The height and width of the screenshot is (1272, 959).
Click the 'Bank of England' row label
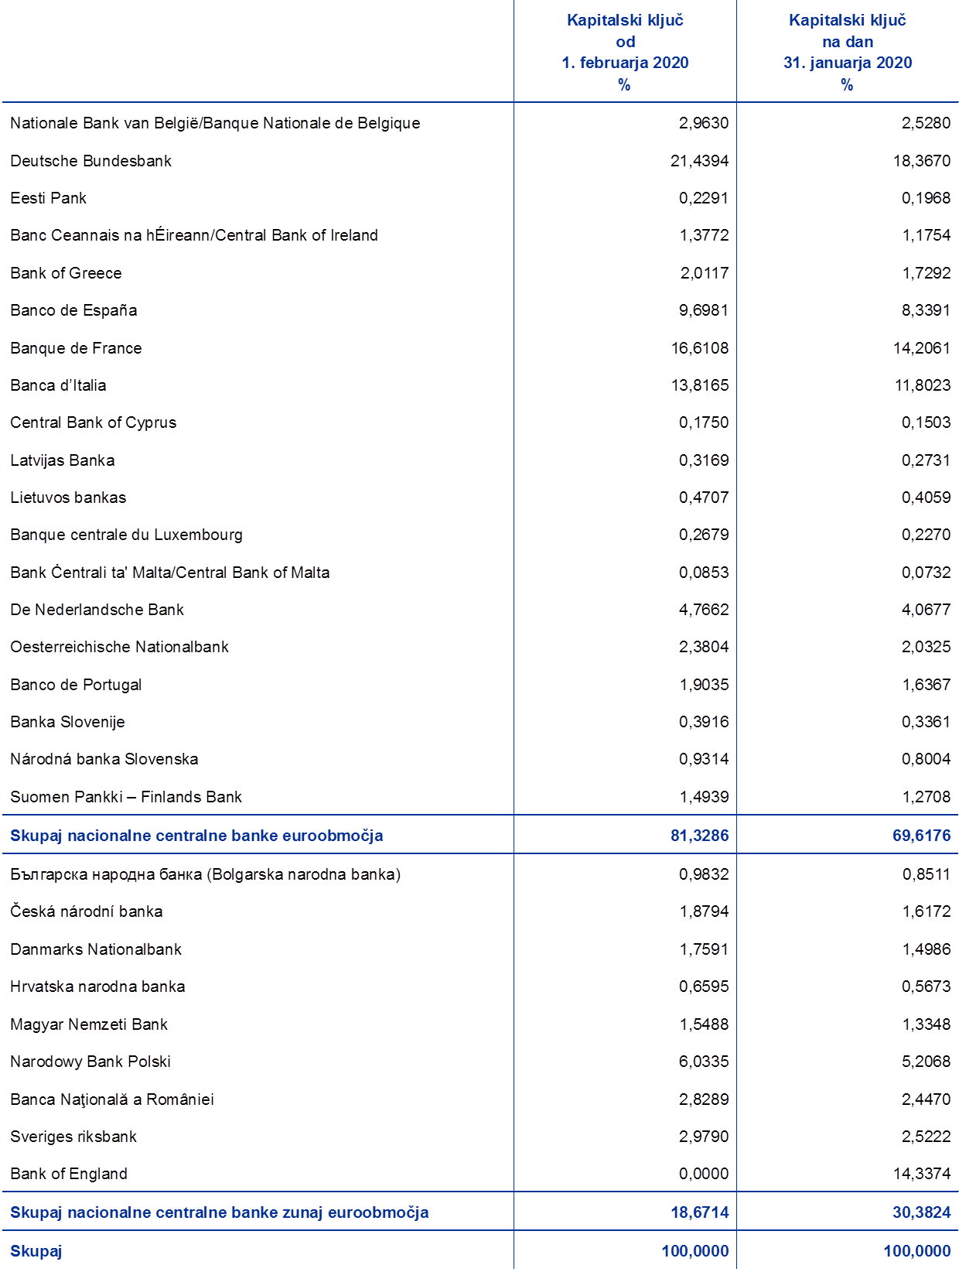click(x=69, y=1174)
